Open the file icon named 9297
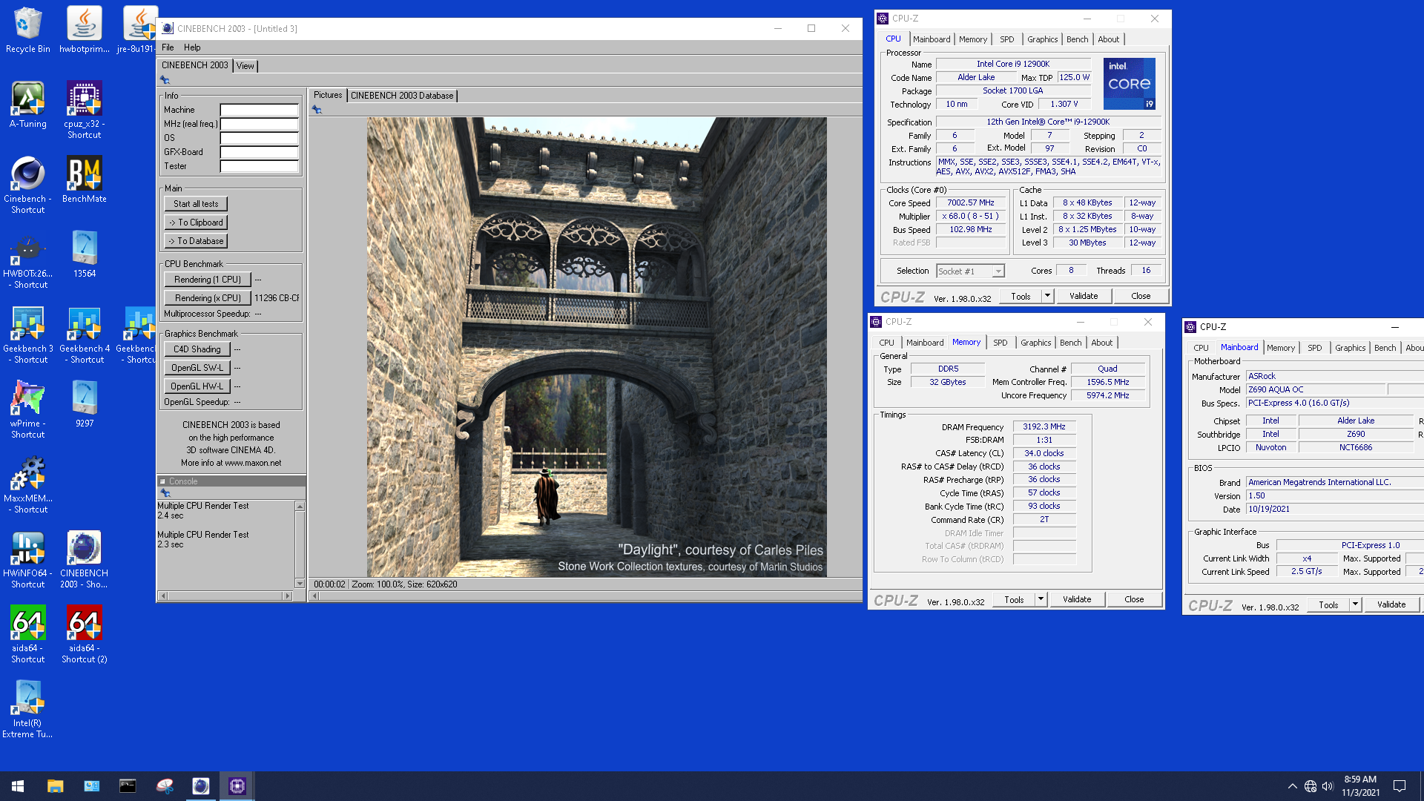 pyautogui.click(x=85, y=404)
